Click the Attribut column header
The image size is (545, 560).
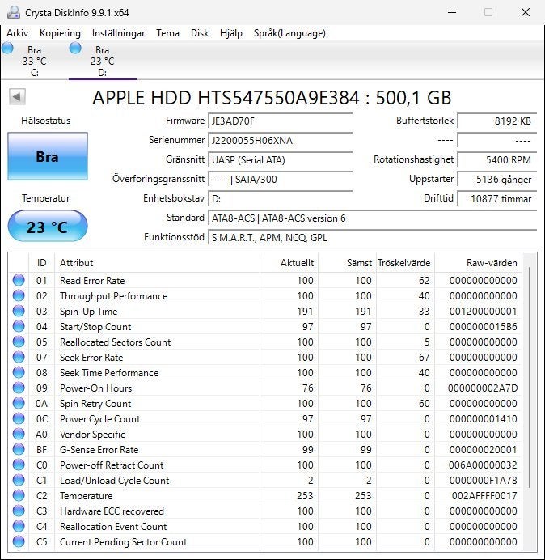click(x=157, y=263)
